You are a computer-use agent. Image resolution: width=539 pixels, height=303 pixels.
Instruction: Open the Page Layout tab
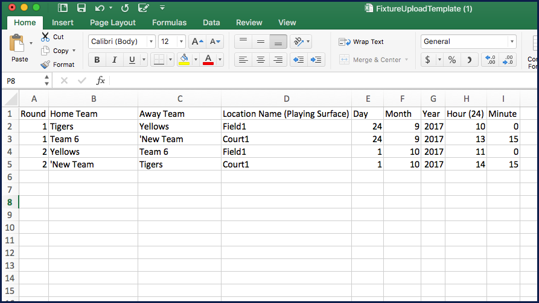click(x=113, y=23)
